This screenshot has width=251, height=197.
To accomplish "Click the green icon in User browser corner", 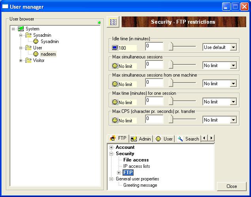I will pos(99,23).
